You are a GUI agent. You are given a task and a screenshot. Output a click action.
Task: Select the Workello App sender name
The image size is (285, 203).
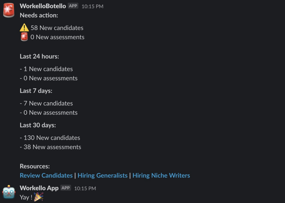[x=39, y=188]
